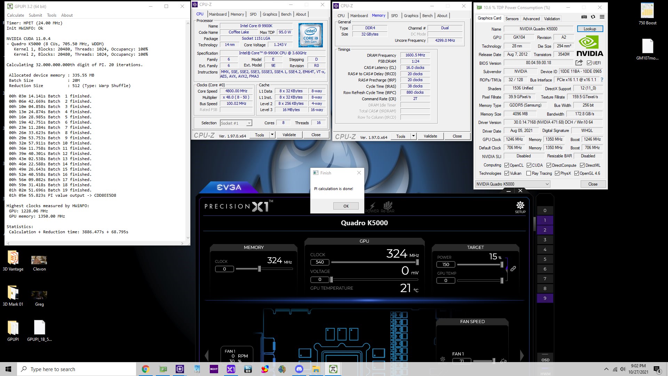Select profile 9 in Precision X1

[545, 298]
